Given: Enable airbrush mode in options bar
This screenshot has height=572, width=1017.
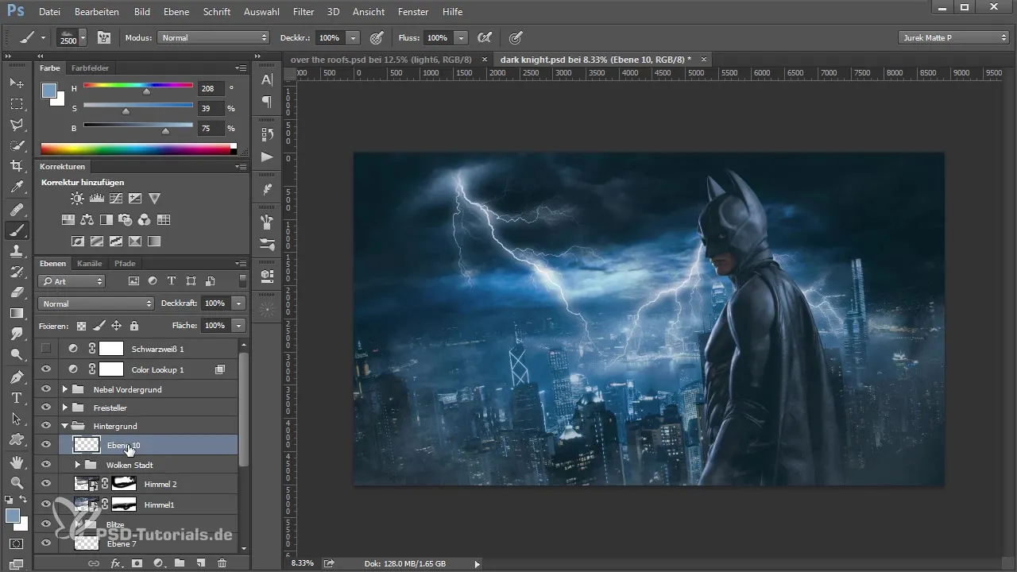Looking at the screenshot, I should tap(484, 37).
